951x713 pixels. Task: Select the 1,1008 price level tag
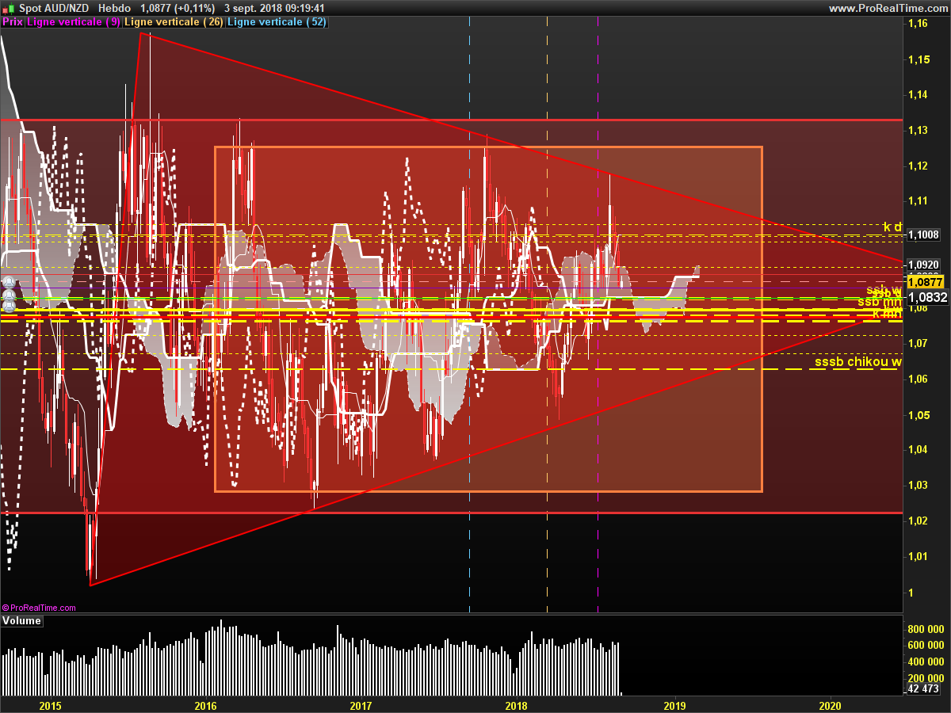924,234
